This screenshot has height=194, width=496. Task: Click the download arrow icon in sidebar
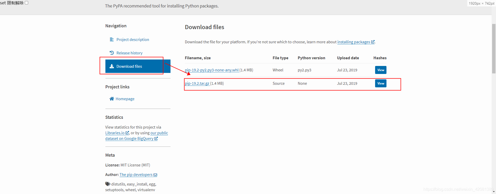coord(112,66)
